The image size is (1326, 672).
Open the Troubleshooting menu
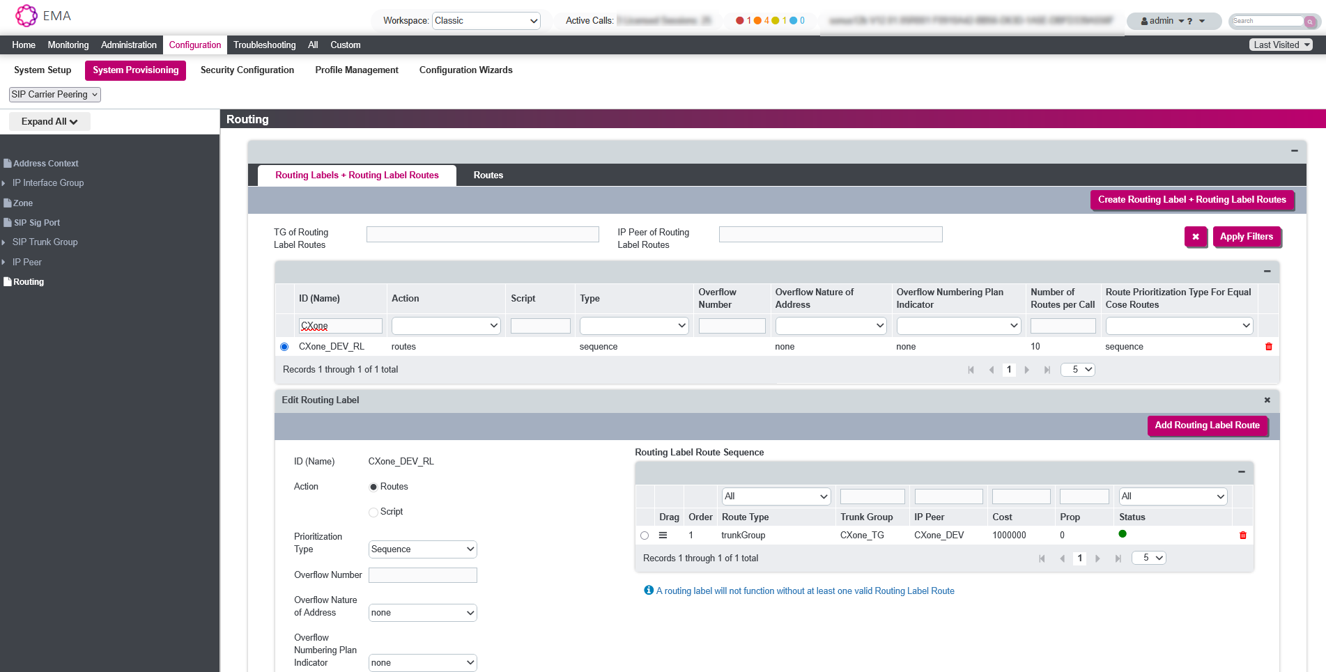pos(264,45)
